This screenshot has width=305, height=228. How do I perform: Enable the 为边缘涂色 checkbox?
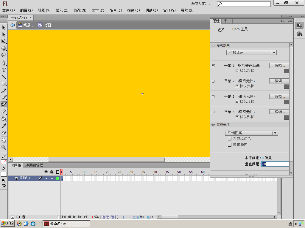pos(230,139)
